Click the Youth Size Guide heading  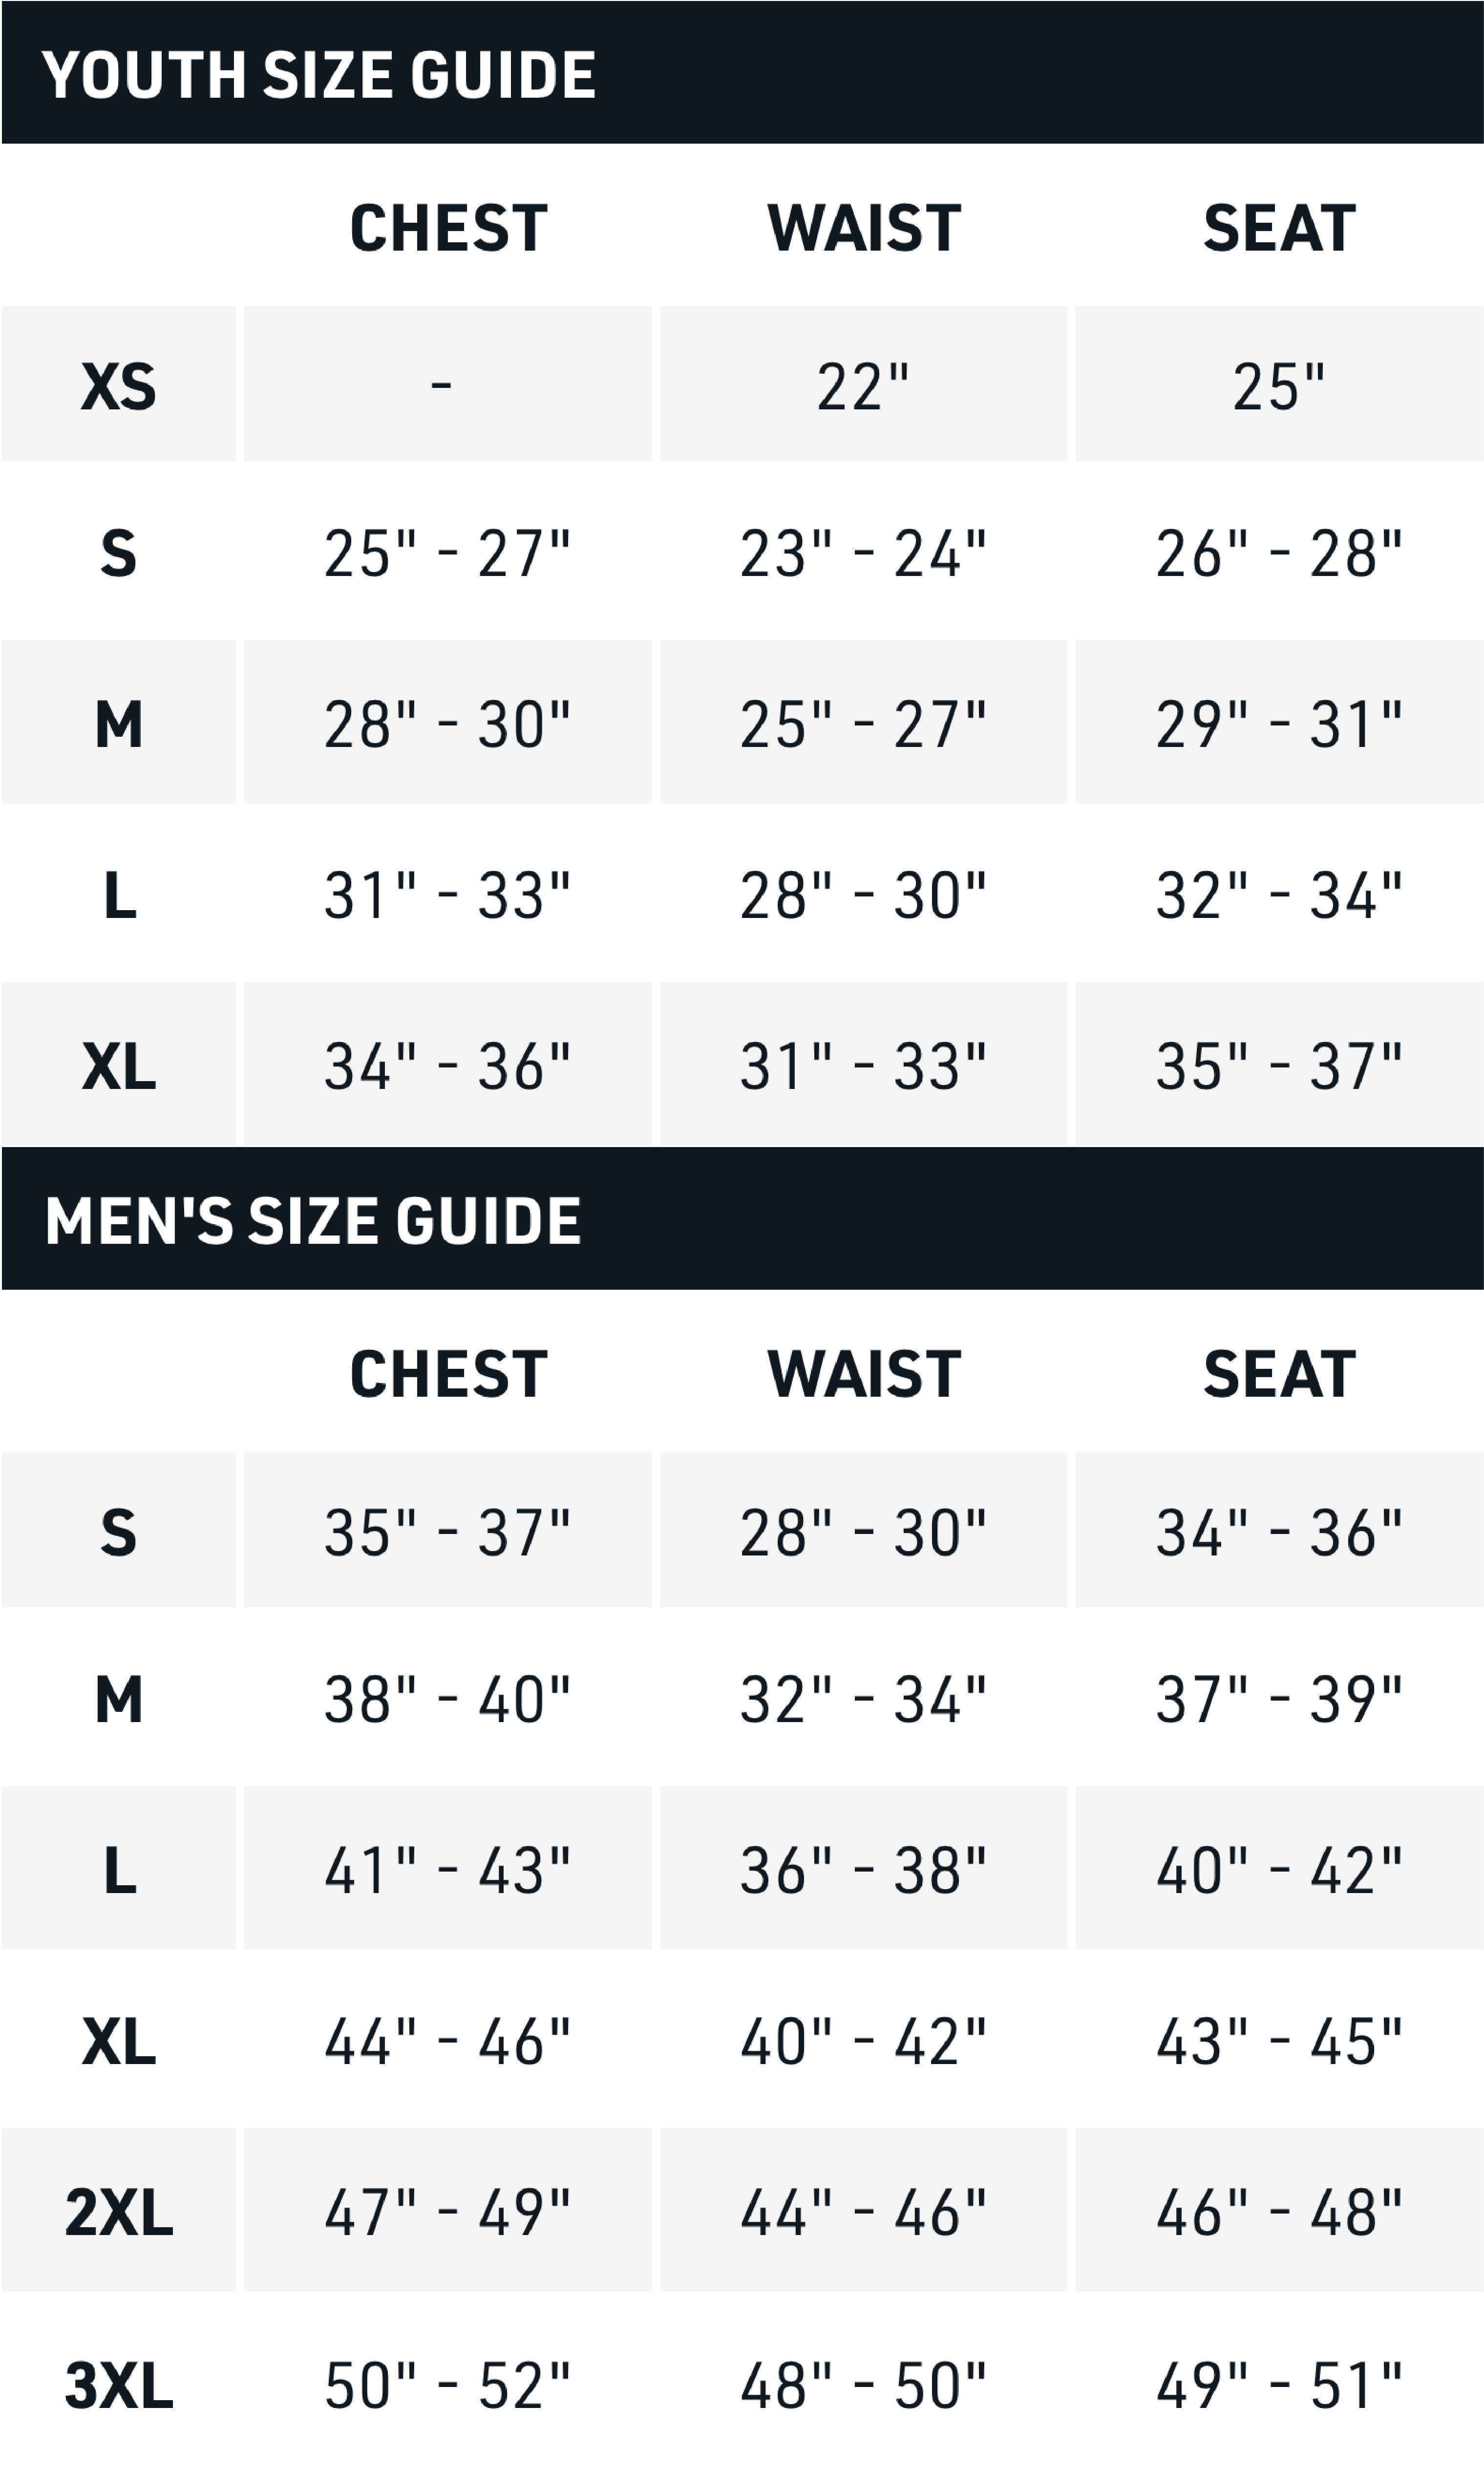click(318, 75)
